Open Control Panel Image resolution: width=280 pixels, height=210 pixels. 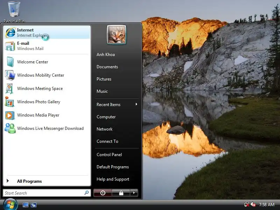[109, 155]
